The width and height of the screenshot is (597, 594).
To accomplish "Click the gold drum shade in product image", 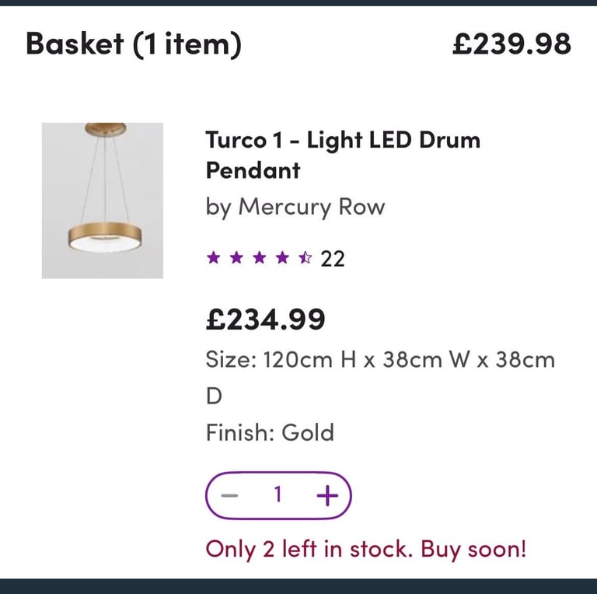I will (x=105, y=237).
